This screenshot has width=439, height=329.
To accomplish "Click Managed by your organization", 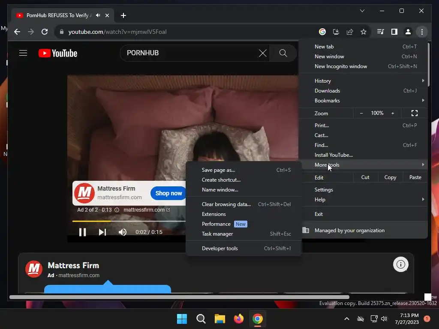I will 363,230.
